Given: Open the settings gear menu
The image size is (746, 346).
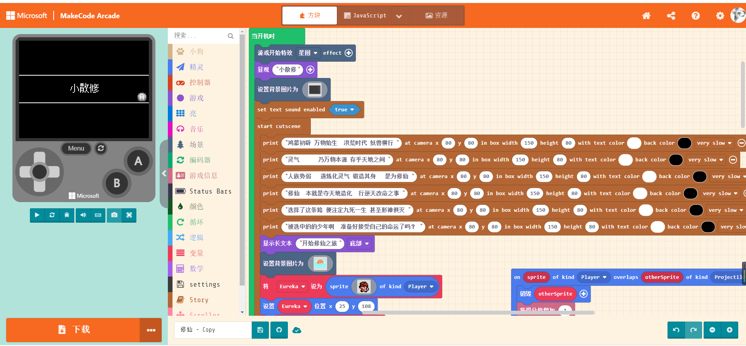Looking at the screenshot, I should [x=720, y=16].
